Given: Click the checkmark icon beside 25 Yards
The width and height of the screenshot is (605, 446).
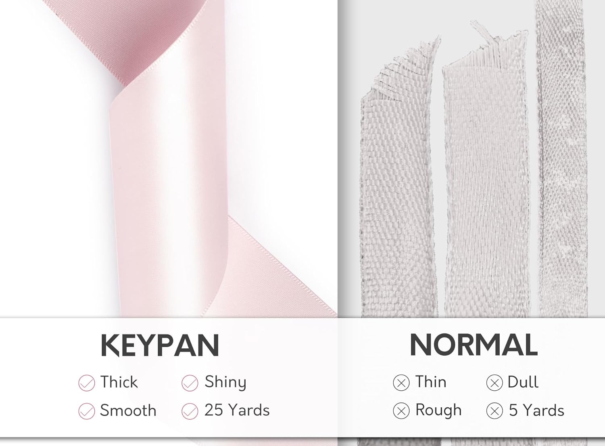Looking at the screenshot, I should pos(190,411).
